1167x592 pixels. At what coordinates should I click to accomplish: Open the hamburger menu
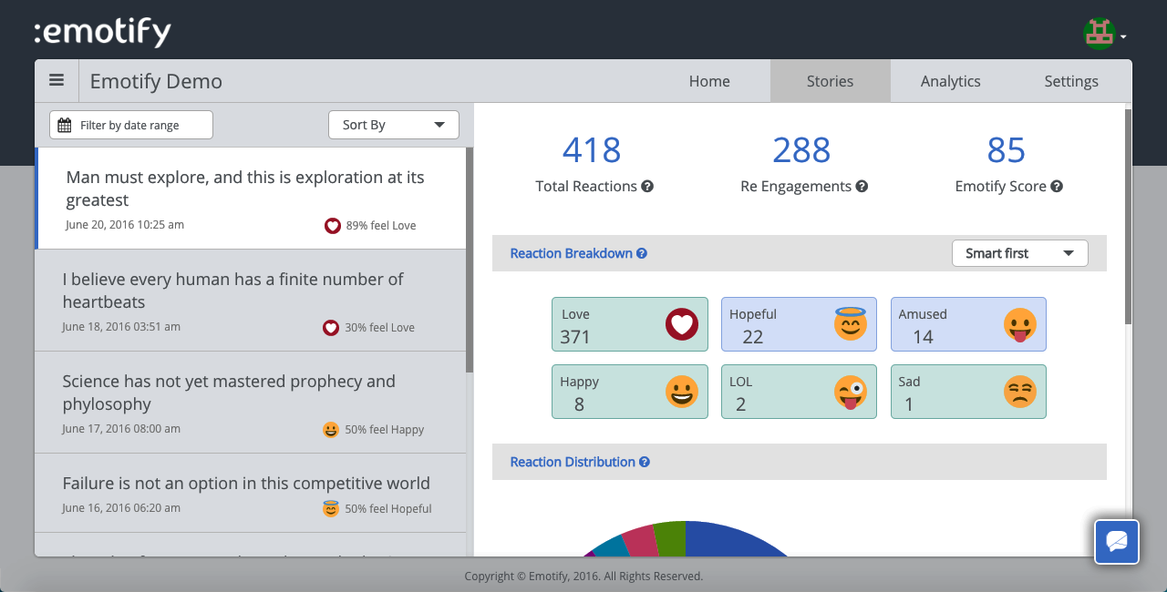(x=57, y=80)
